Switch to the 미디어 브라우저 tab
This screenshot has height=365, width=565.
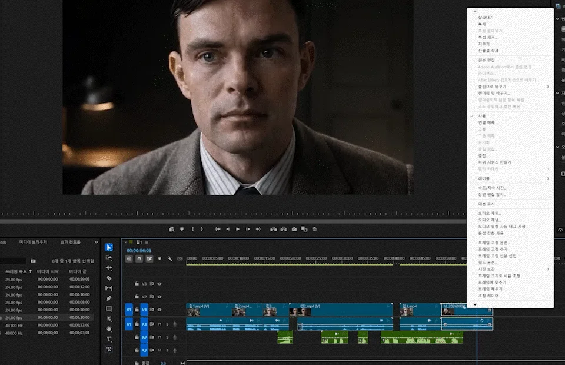point(33,242)
